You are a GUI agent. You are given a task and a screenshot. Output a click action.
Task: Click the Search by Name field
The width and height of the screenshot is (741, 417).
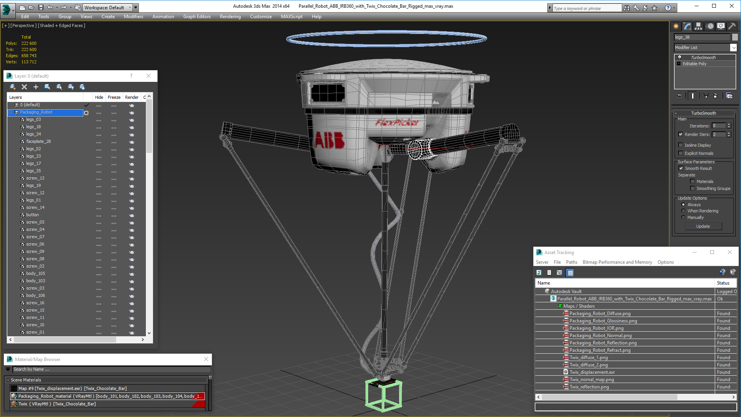110,370
